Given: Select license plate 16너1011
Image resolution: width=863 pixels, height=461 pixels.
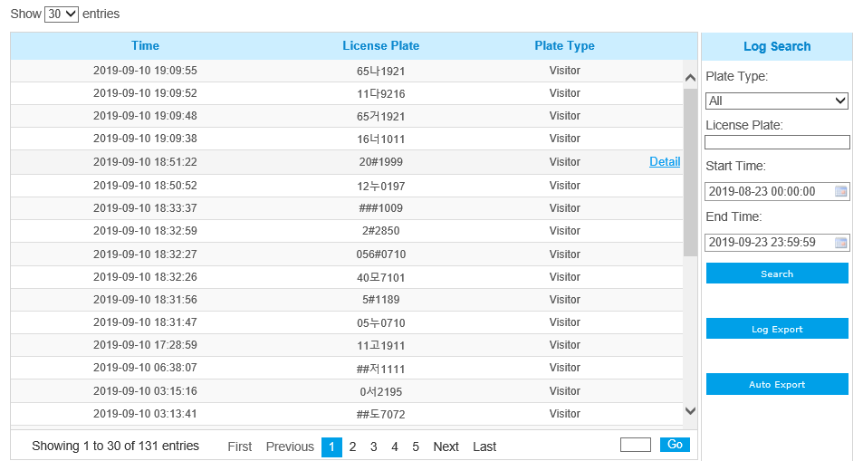Looking at the screenshot, I should [381, 139].
